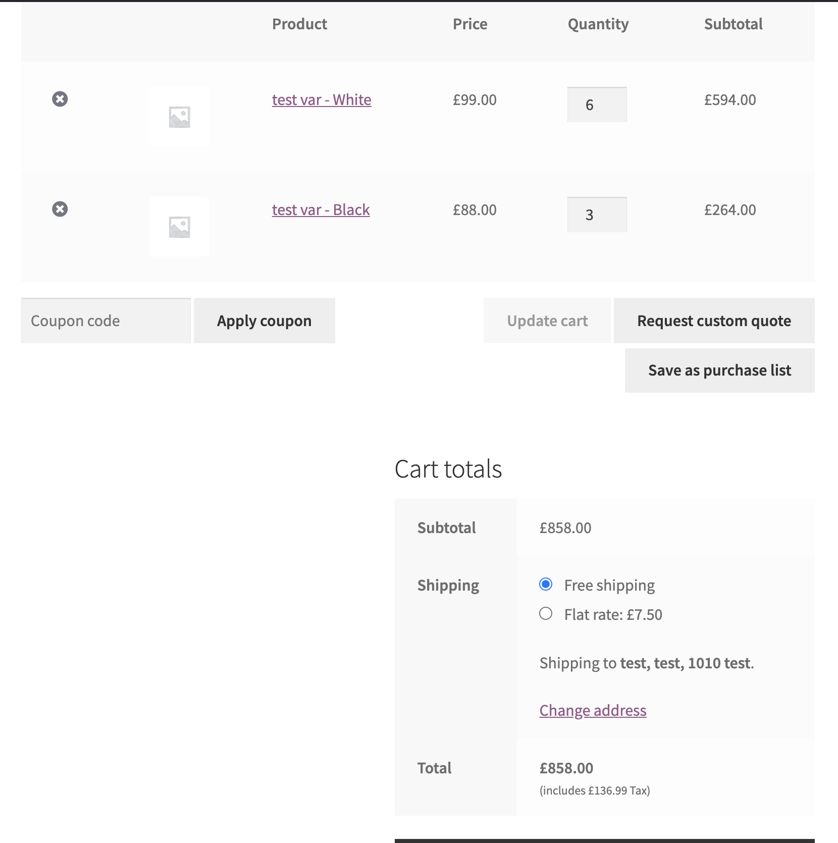Click the includes £136.99 Tax note
The height and width of the screenshot is (843, 838).
[595, 791]
